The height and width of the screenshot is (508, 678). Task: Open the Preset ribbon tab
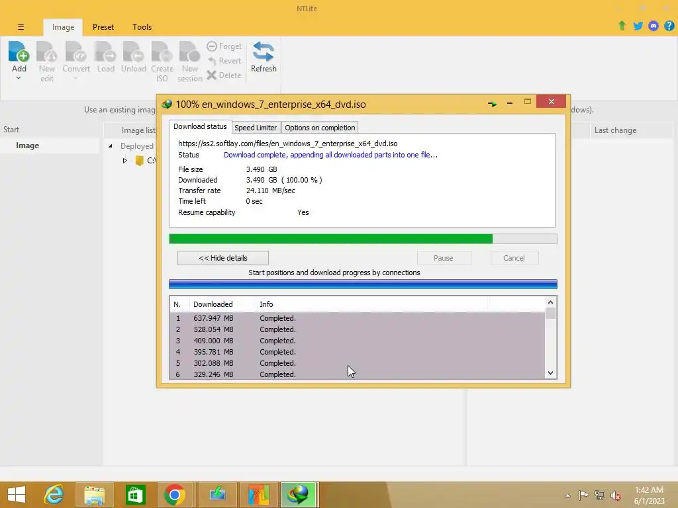click(x=103, y=27)
